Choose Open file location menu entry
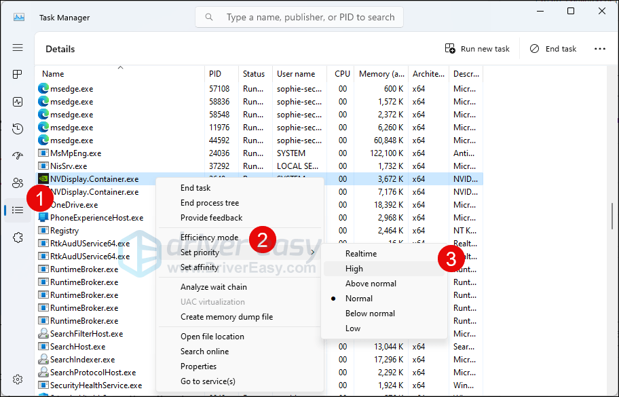This screenshot has width=619, height=397. pos(212,337)
